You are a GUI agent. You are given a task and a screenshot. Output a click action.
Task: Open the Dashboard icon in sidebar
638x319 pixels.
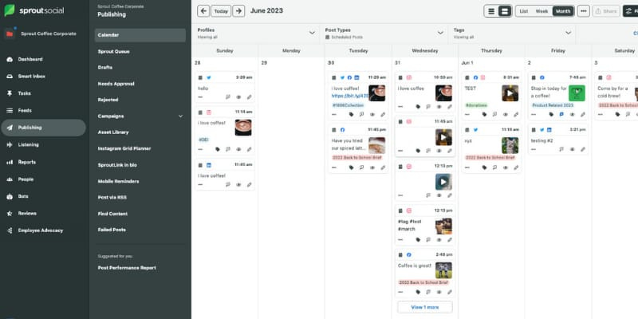click(10, 59)
